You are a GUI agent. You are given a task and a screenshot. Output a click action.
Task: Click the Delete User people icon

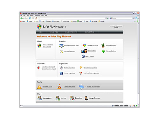click(x=72, y=98)
